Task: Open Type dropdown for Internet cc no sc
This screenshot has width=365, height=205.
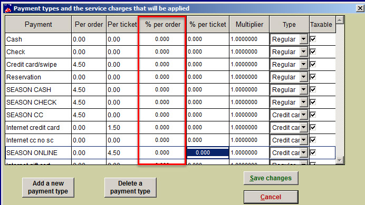Action: [x=303, y=140]
